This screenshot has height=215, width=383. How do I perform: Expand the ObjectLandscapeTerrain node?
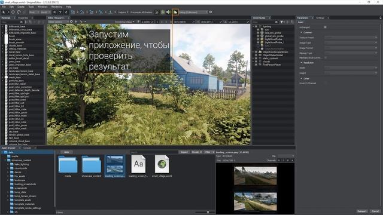pos(253,52)
